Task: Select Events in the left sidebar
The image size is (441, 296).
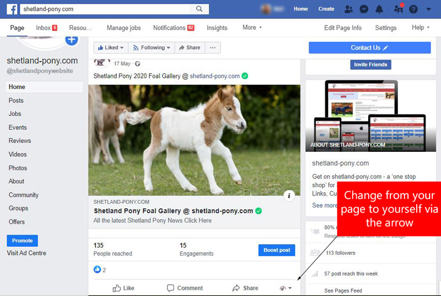Action: [18, 128]
